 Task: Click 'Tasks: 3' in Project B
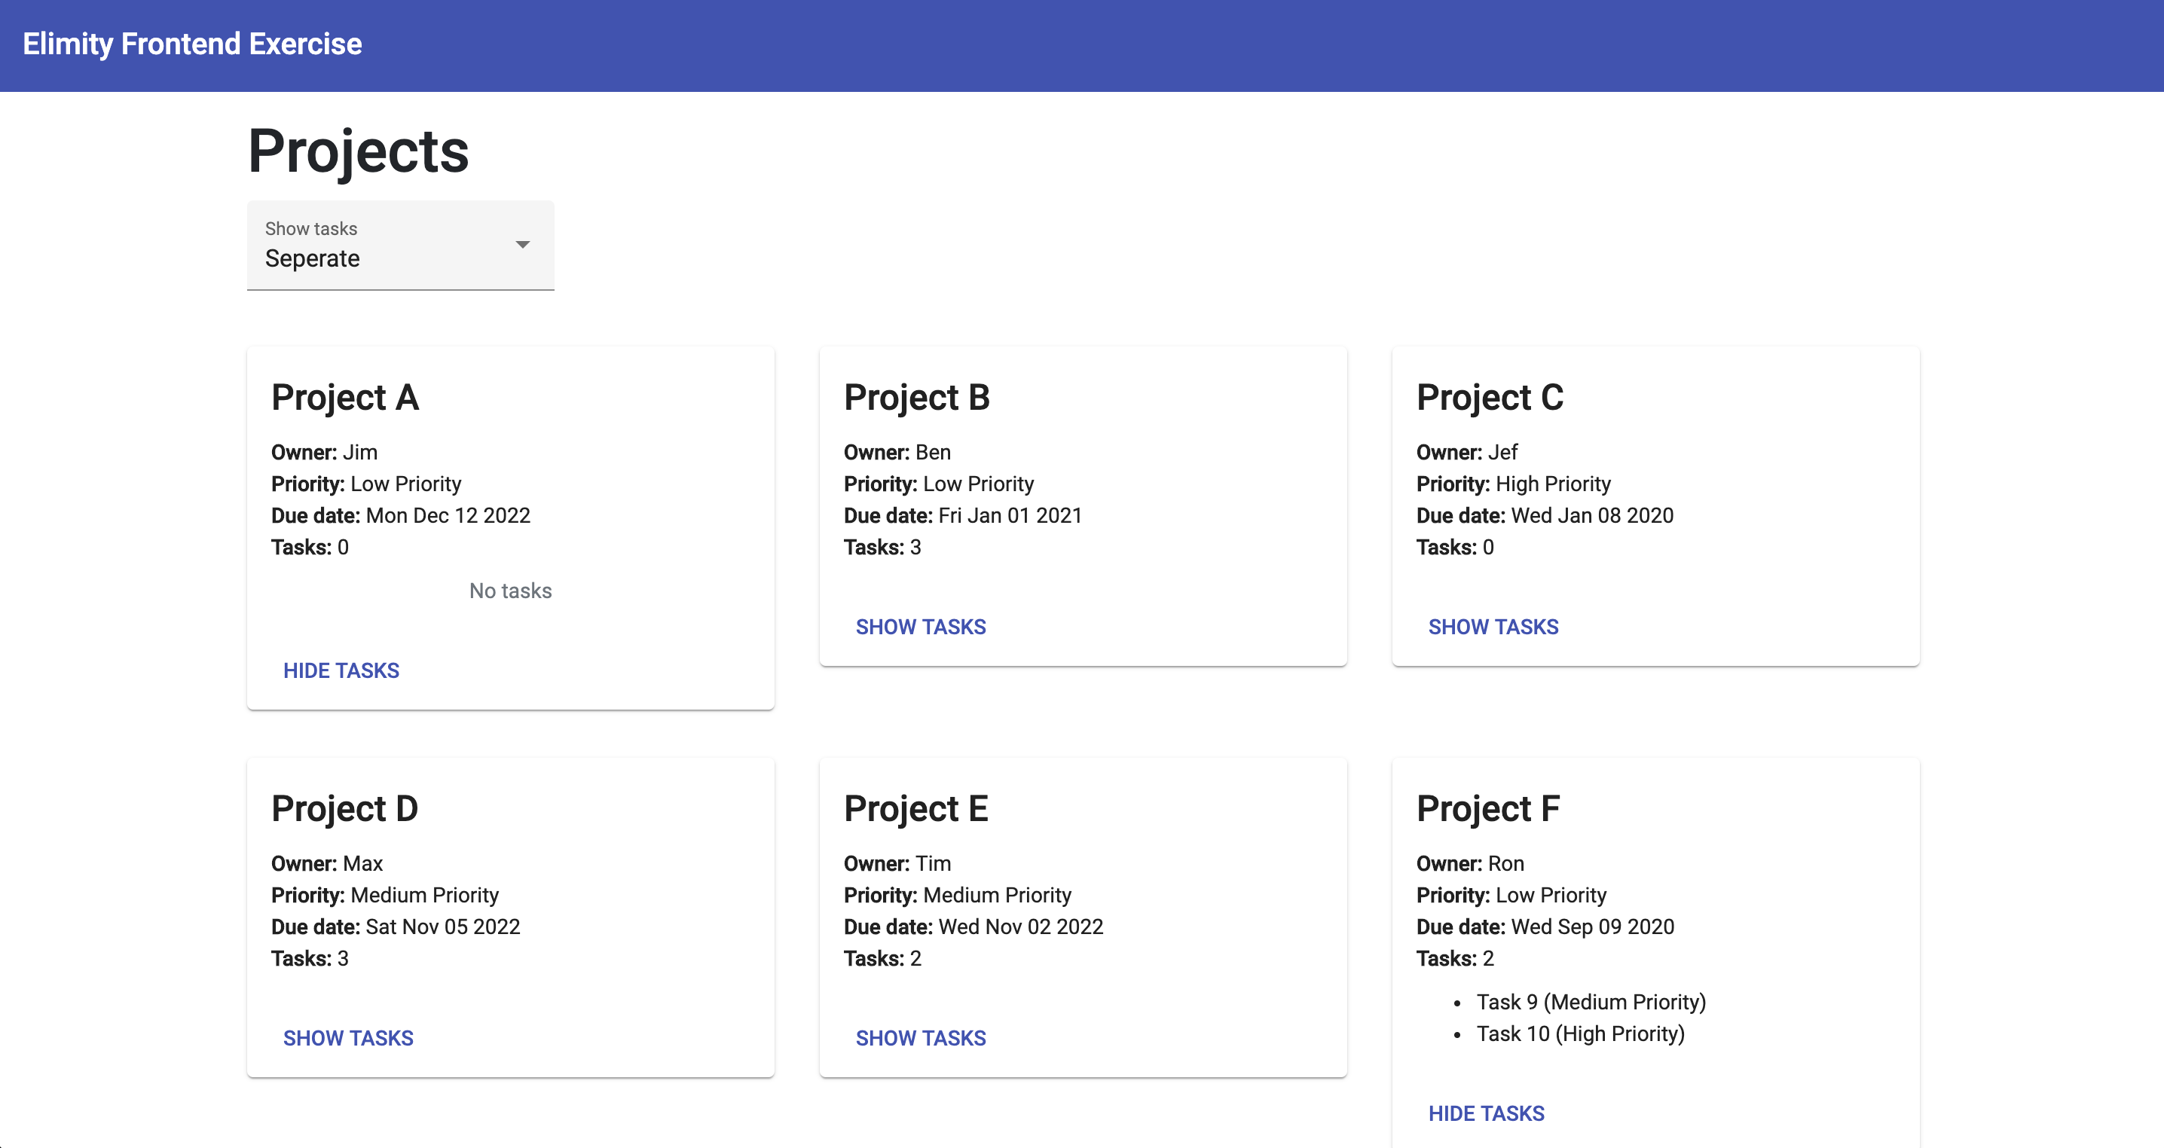click(883, 548)
